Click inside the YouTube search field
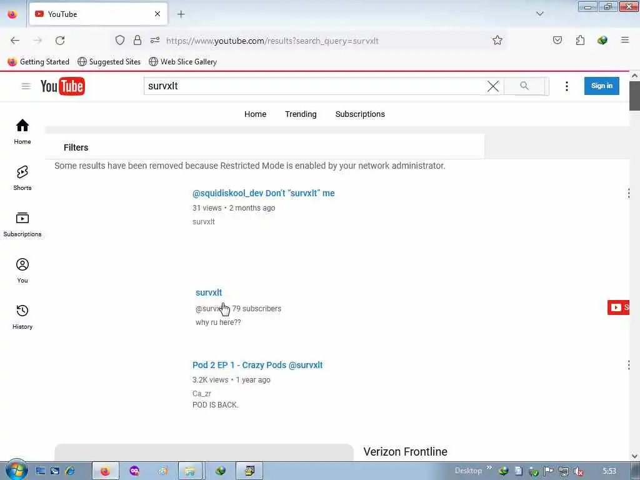Image resolution: width=640 pixels, height=480 pixels. coord(314,86)
